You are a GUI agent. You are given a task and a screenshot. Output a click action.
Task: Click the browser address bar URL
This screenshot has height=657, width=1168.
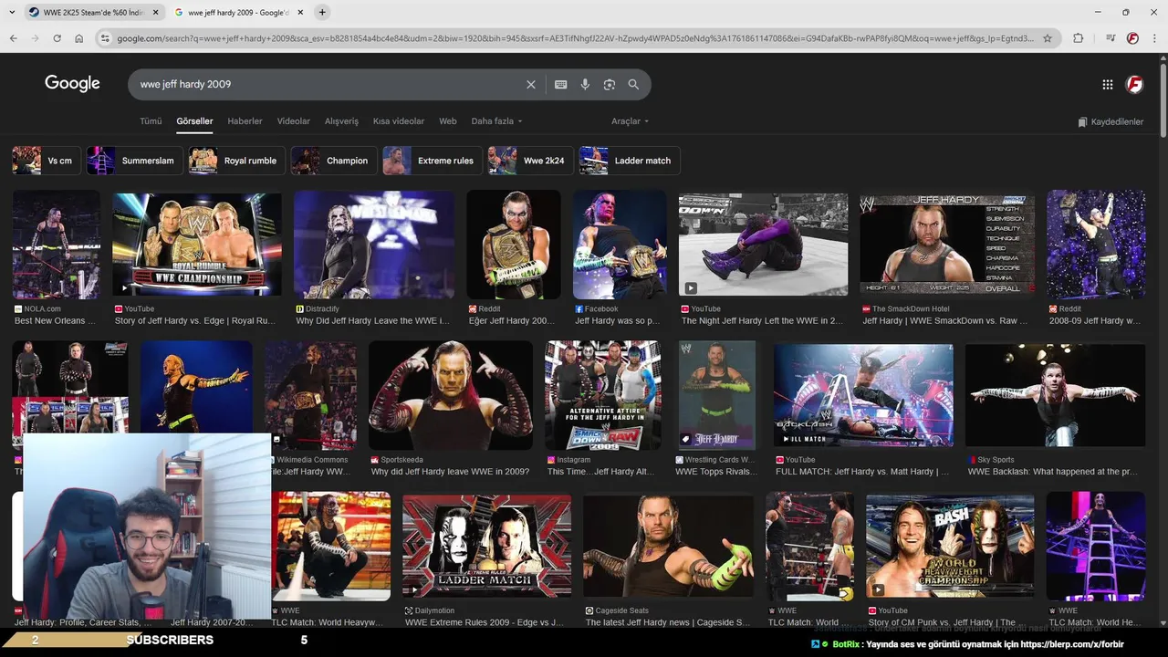(575, 38)
